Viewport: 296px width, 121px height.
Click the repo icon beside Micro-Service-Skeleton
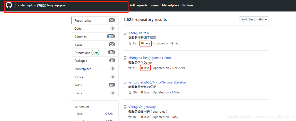[125, 83]
